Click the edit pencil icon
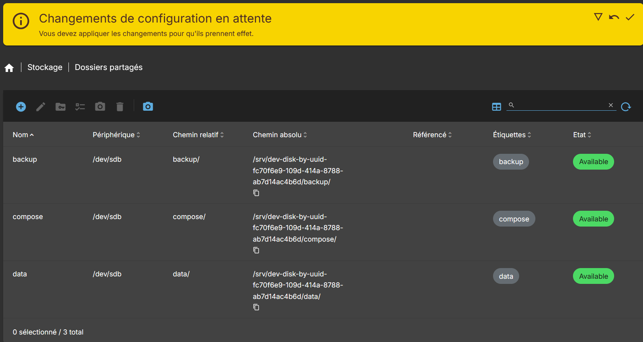 [x=41, y=107]
